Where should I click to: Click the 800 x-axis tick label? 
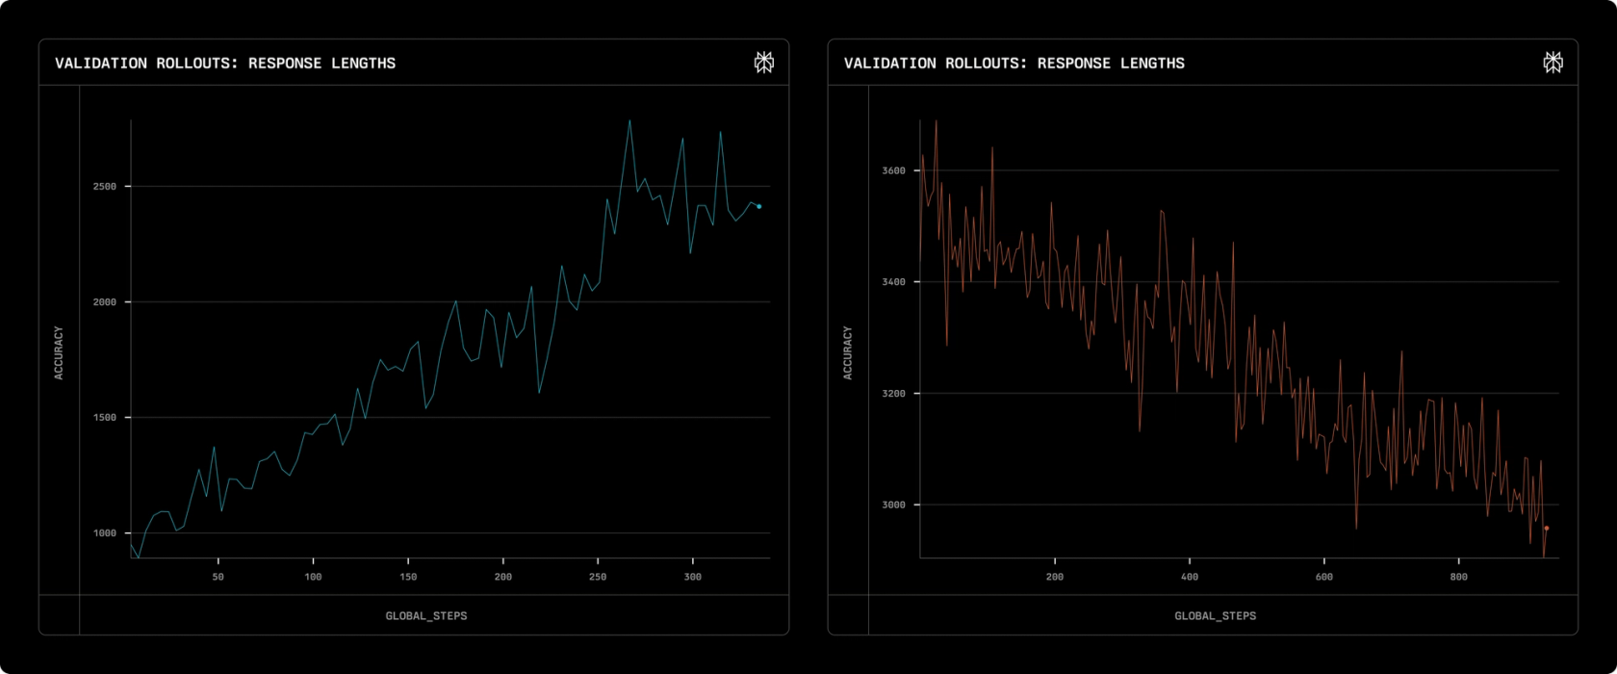(x=1459, y=578)
